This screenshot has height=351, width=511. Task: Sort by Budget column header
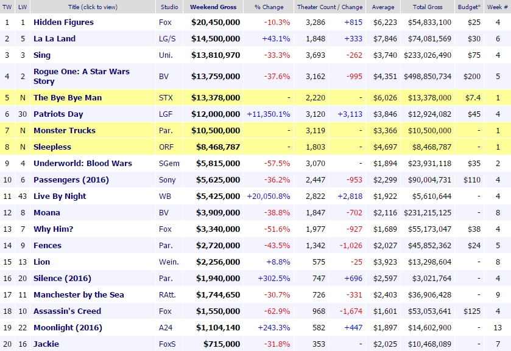click(x=470, y=7)
